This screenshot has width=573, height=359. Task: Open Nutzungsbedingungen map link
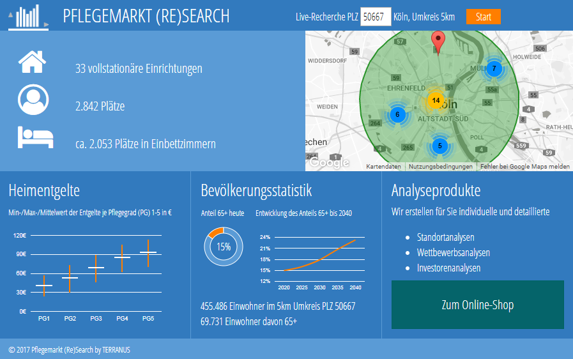point(441,167)
